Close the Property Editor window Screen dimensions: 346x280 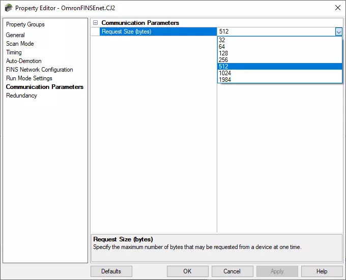pos(338,8)
